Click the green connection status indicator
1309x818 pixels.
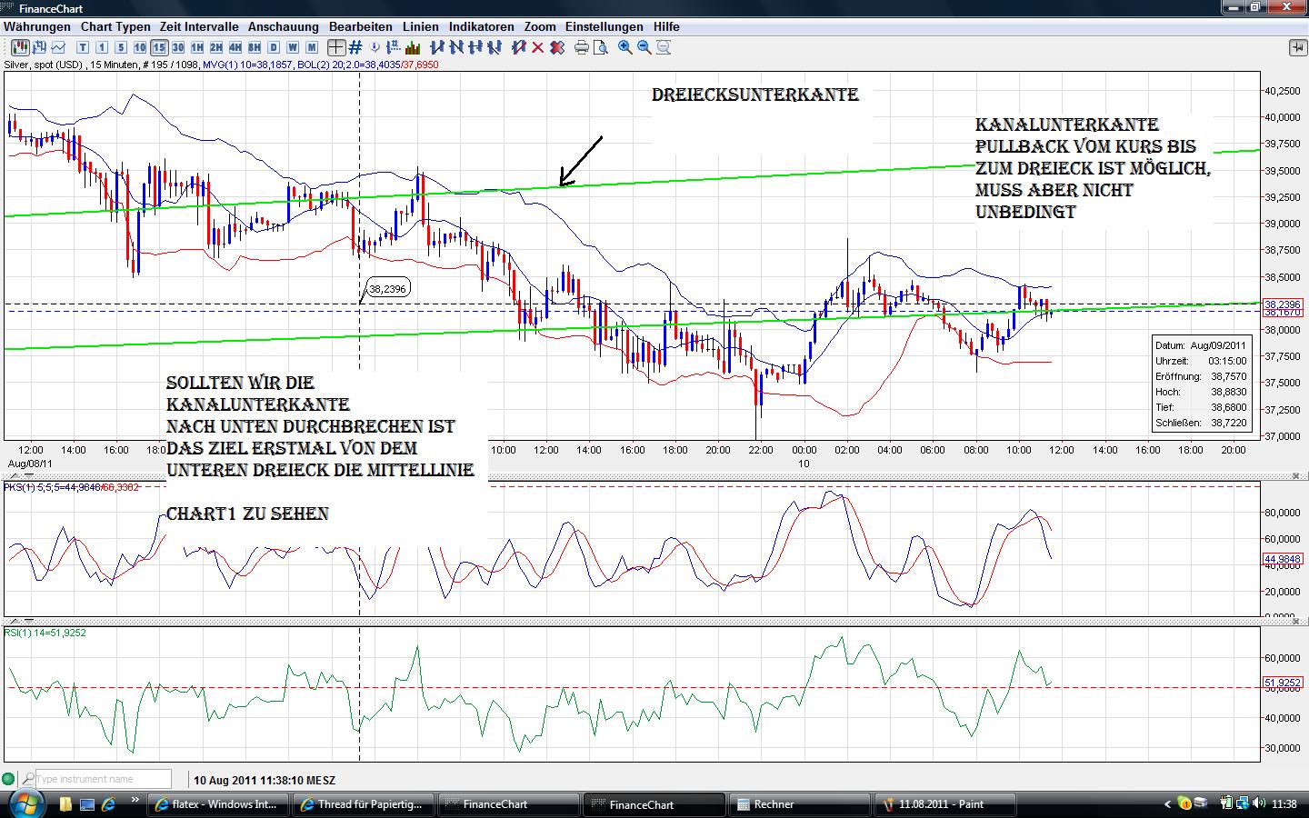click(9, 779)
